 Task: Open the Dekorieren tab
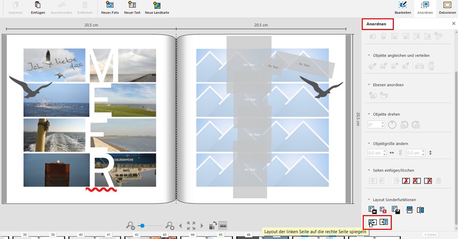447,8
